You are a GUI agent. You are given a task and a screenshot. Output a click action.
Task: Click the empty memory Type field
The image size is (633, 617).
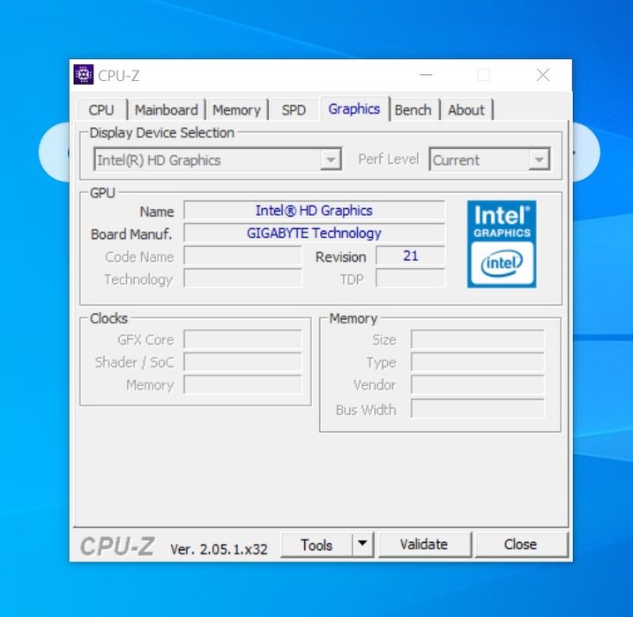[x=478, y=362]
